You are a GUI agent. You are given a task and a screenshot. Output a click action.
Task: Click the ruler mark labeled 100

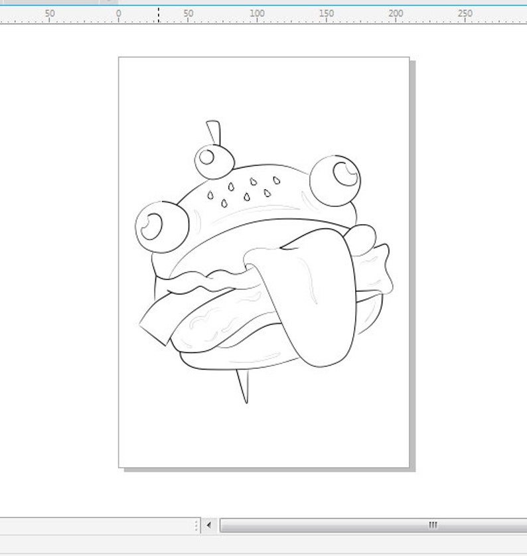[257, 14]
